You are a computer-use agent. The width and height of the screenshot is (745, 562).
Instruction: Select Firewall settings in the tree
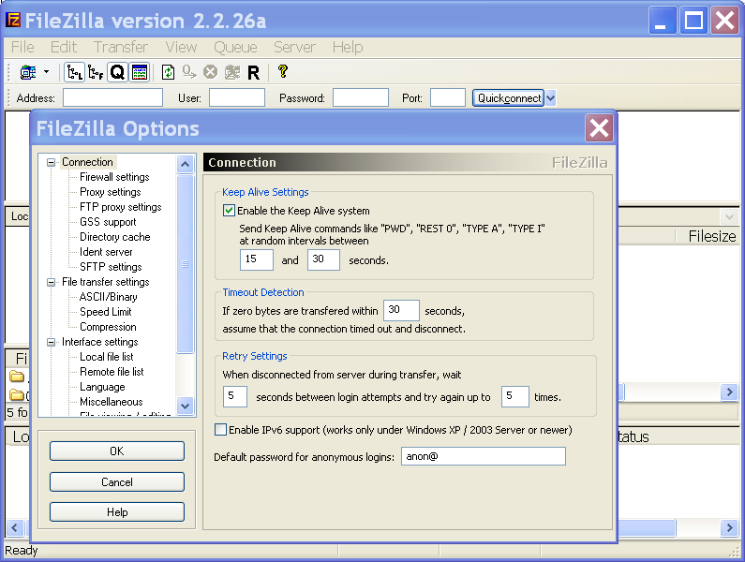tap(114, 177)
